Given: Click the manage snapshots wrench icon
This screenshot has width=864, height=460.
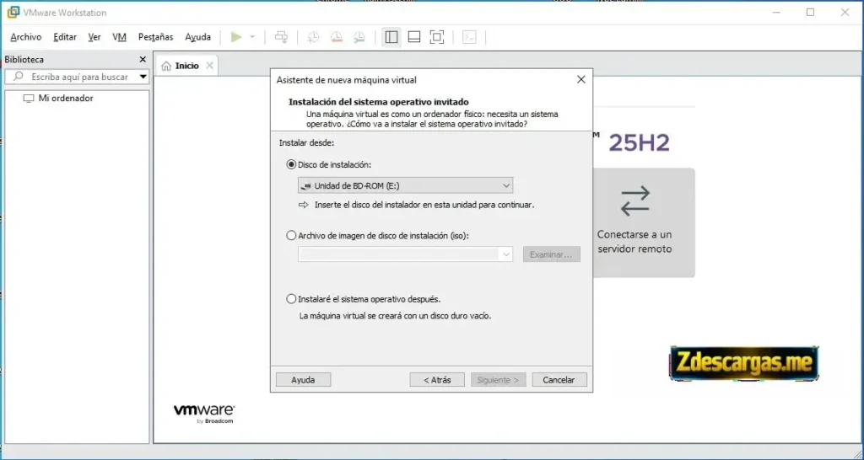Looking at the screenshot, I should click(x=359, y=37).
